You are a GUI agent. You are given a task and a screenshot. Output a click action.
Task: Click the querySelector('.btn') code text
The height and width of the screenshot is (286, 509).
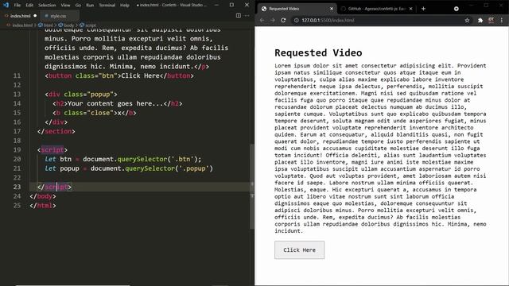(x=157, y=159)
